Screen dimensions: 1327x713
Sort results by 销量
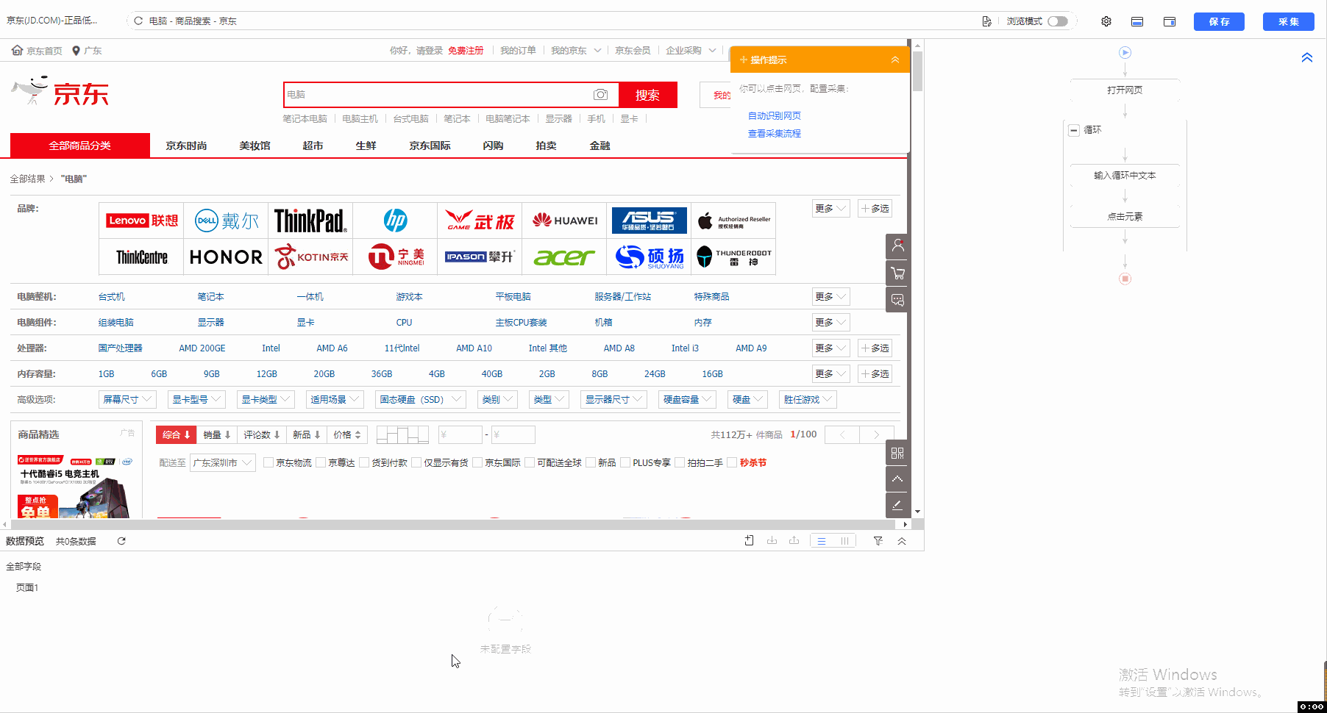218,435
